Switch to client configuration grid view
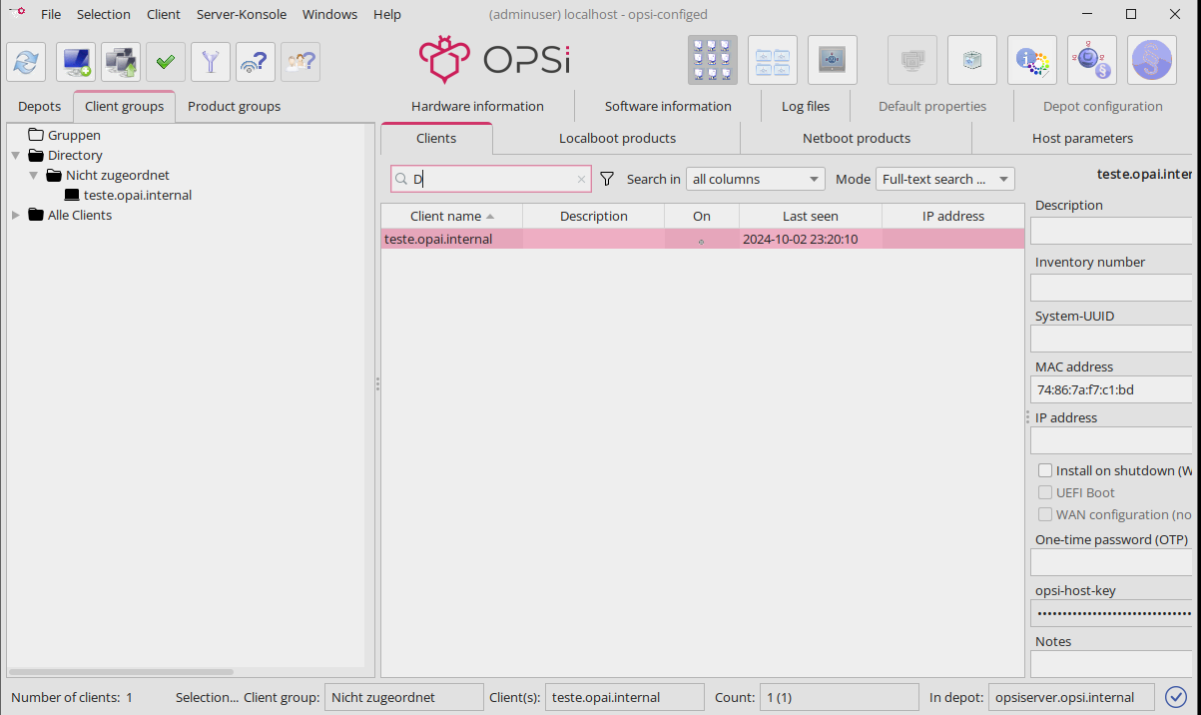This screenshot has height=715, width=1201. pos(713,60)
